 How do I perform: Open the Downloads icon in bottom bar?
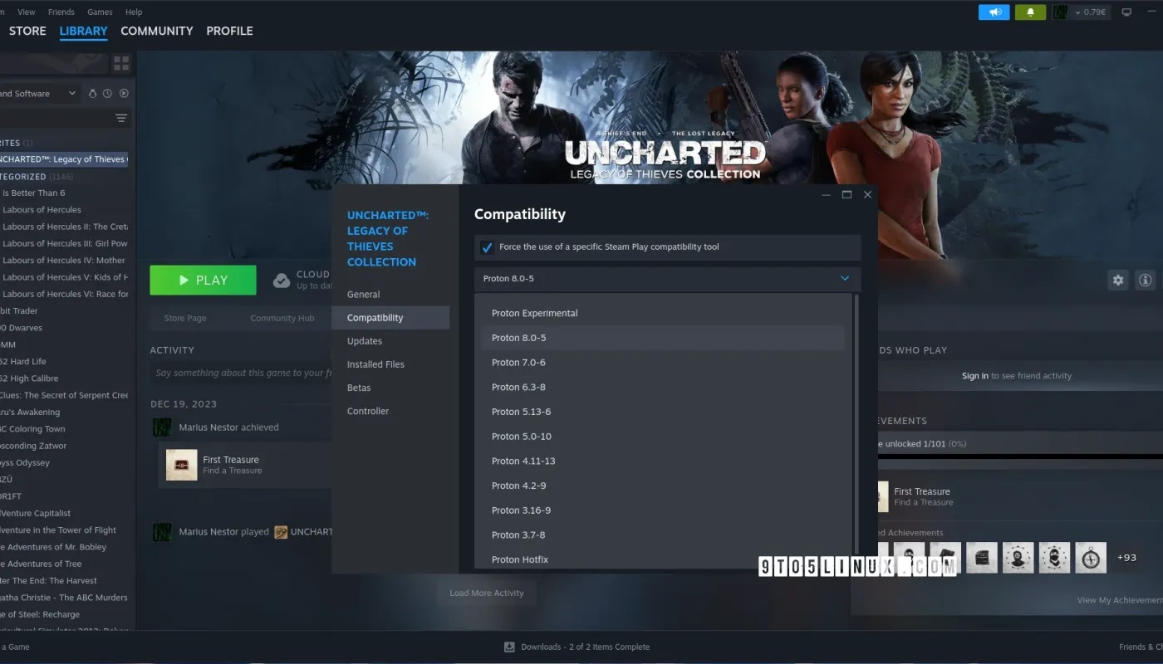(x=509, y=647)
